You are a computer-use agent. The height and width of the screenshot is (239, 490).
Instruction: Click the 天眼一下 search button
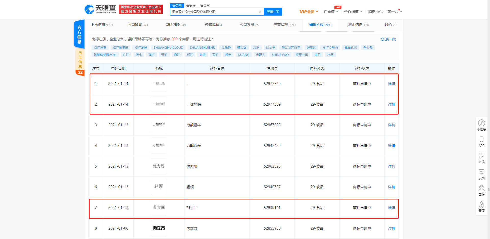[x=273, y=12]
